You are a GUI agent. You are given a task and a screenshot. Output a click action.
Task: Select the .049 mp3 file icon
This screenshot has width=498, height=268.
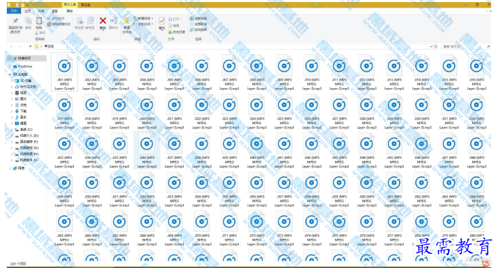tap(64, 183)
